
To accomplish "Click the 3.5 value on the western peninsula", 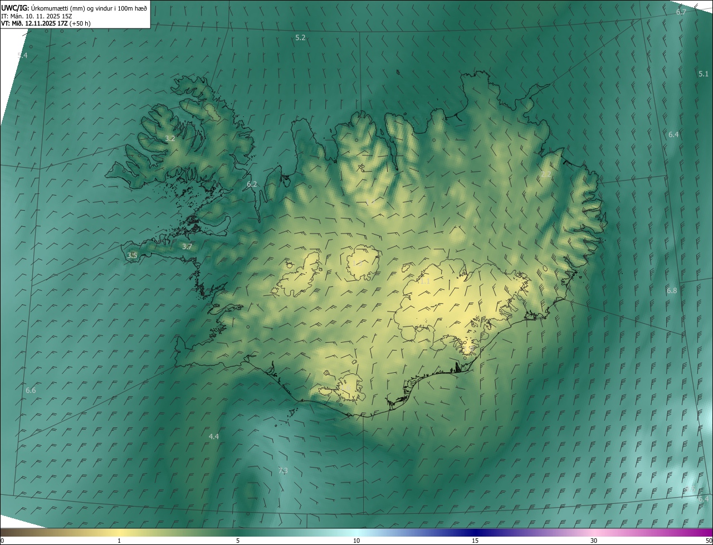I will (132, 255).
